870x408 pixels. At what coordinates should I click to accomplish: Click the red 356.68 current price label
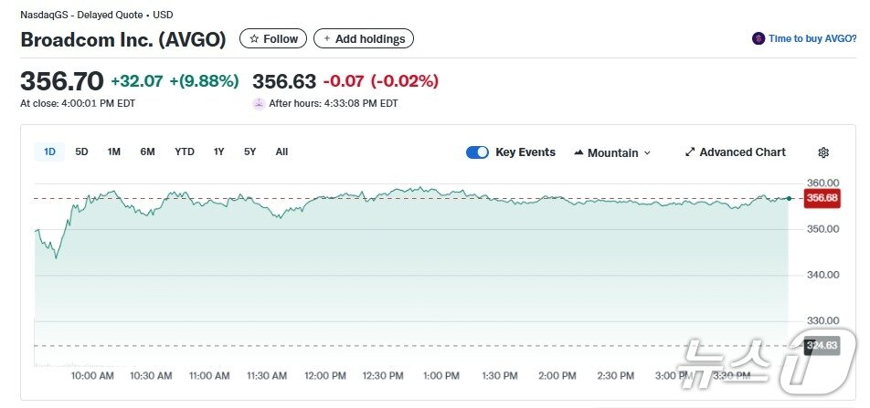coord(822,198)
